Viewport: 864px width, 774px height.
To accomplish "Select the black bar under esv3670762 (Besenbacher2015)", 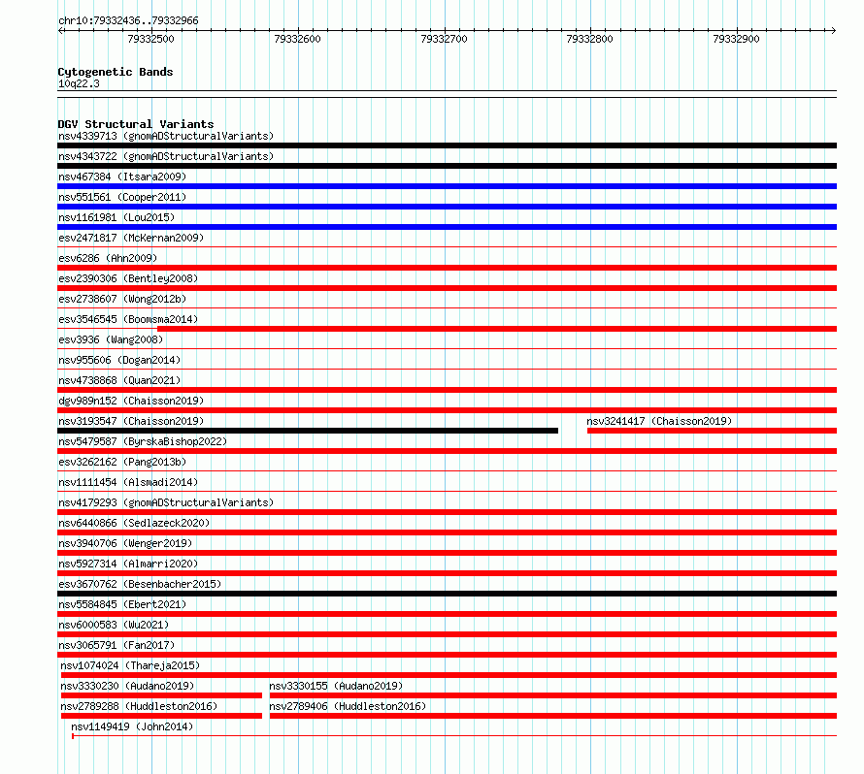I will click(447, 594).
